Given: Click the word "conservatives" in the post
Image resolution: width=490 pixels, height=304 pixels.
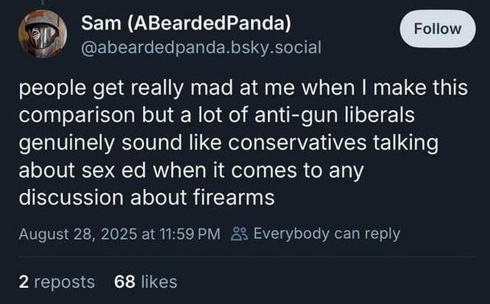Looking at the screenshot, I should click(x=297, y=143).
